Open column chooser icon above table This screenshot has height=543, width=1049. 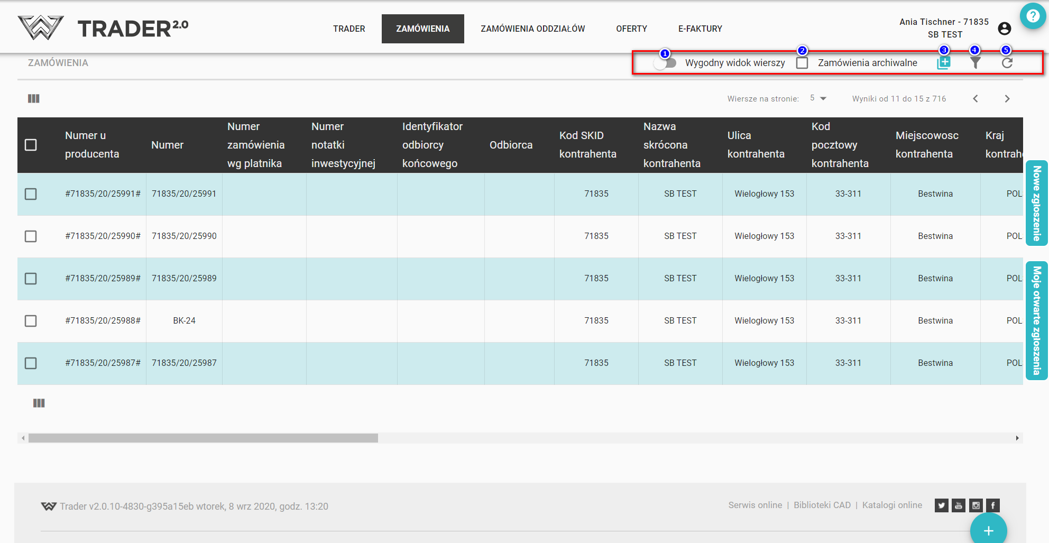[x=34, y=99]
